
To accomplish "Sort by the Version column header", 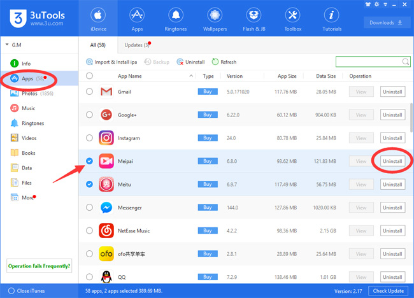I will coord(234,76).
